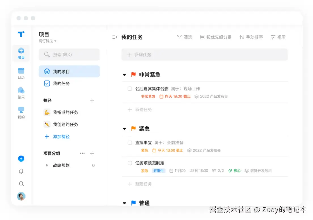
Task: Open the 敏捷开发项目 project link
Action: coord(258,171)
